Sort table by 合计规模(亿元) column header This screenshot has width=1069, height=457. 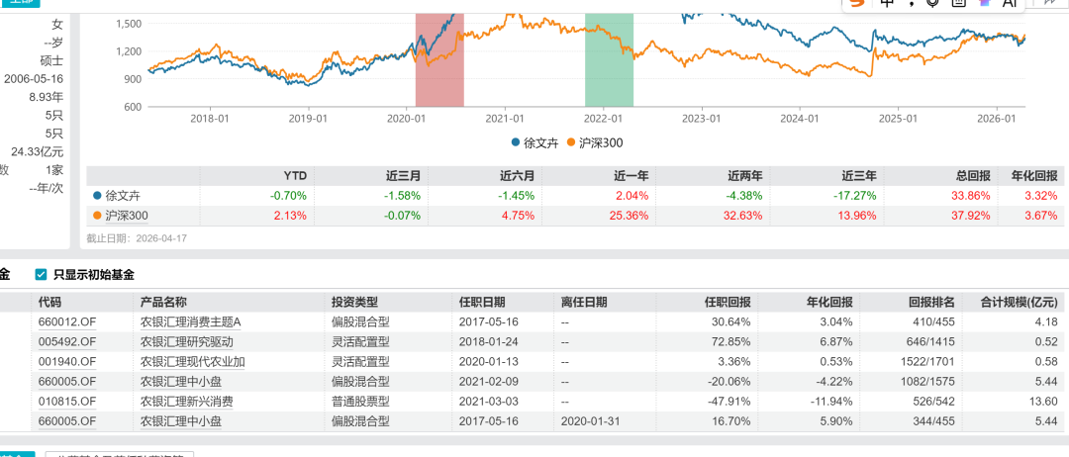(1019, 303)
